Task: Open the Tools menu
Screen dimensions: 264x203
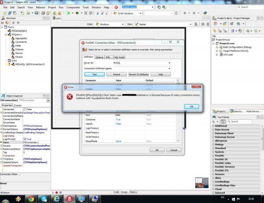Action: click(85, 7)
